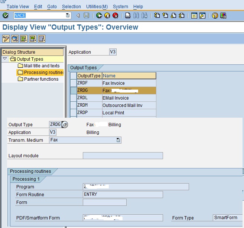Open the Processing routines folder

(x=40, y=73)
